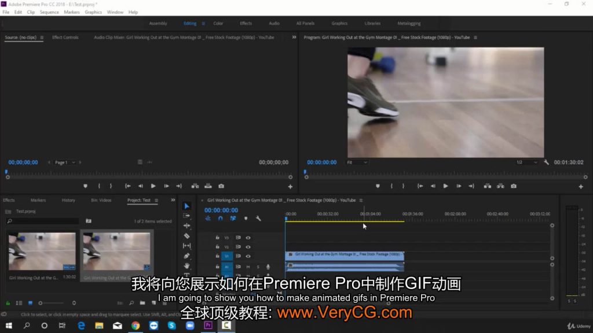Toggle V3 track output eye

[x=248, y=238]
